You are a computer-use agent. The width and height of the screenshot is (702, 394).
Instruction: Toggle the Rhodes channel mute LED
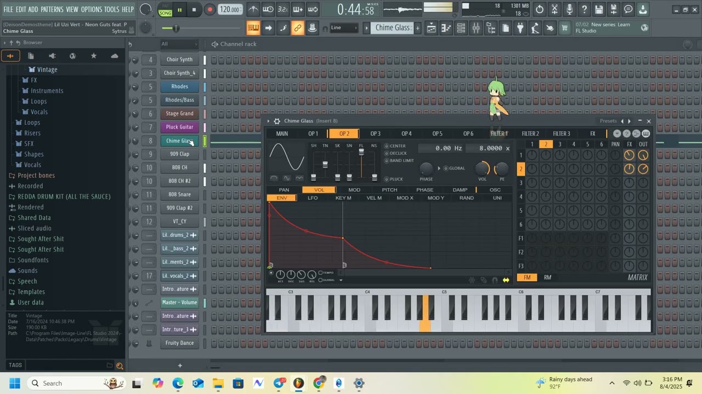[205, 86]
